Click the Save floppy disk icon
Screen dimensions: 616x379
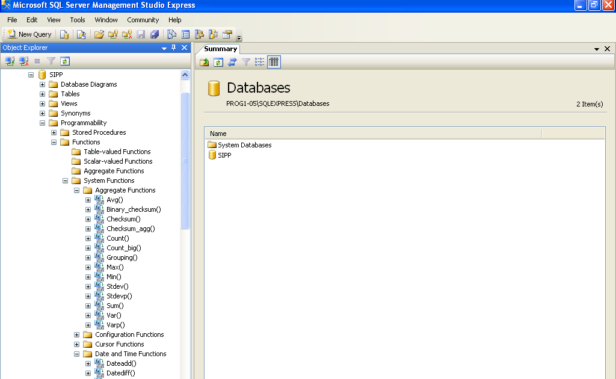[141, 34]
